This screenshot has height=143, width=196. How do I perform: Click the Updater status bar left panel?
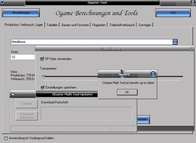click(x=60, y=129)
